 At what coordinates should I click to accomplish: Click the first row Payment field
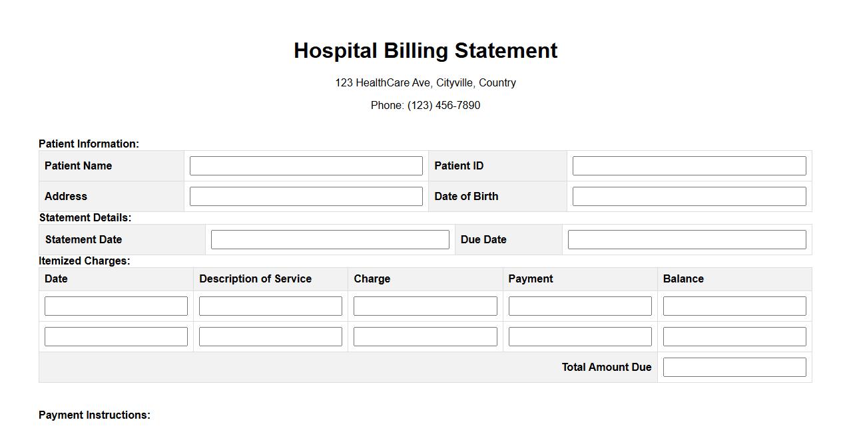(x=580, y=306)
